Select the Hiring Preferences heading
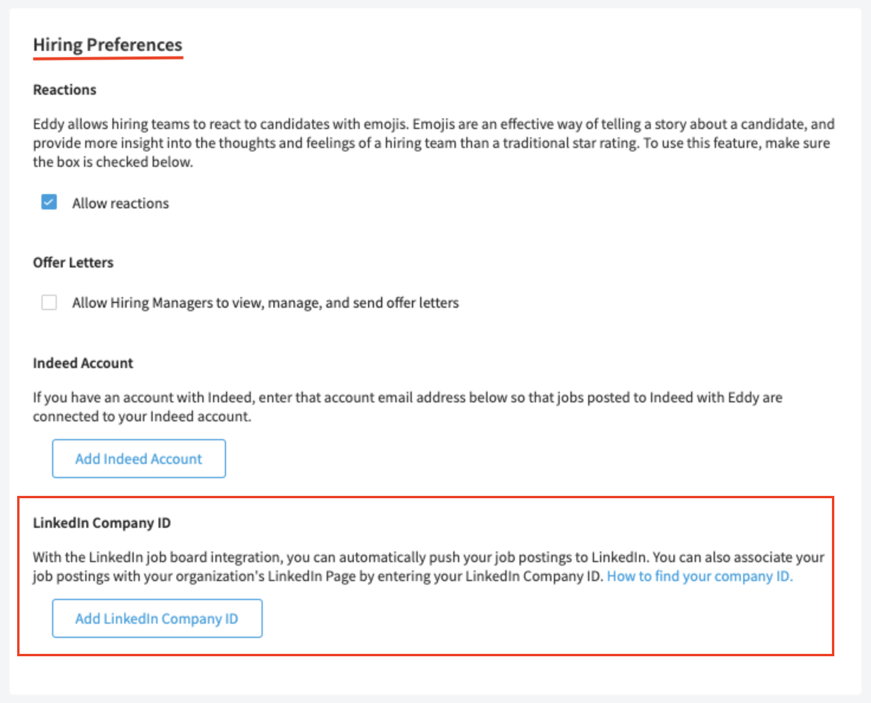The height and width of the screenshot is (703, 871). coord(108,45)
